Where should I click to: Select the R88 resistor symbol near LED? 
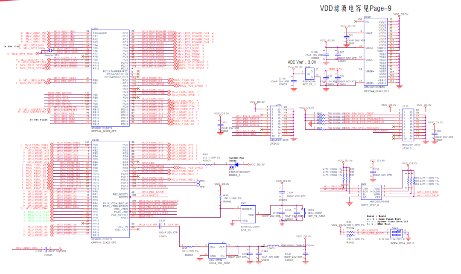[x=207, y=165]
